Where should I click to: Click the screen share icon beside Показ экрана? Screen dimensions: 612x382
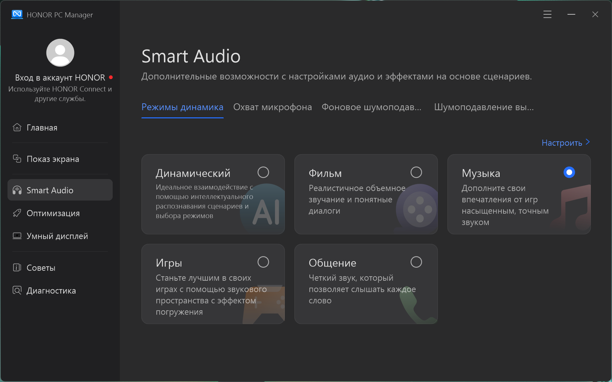[x=17, y=159]
